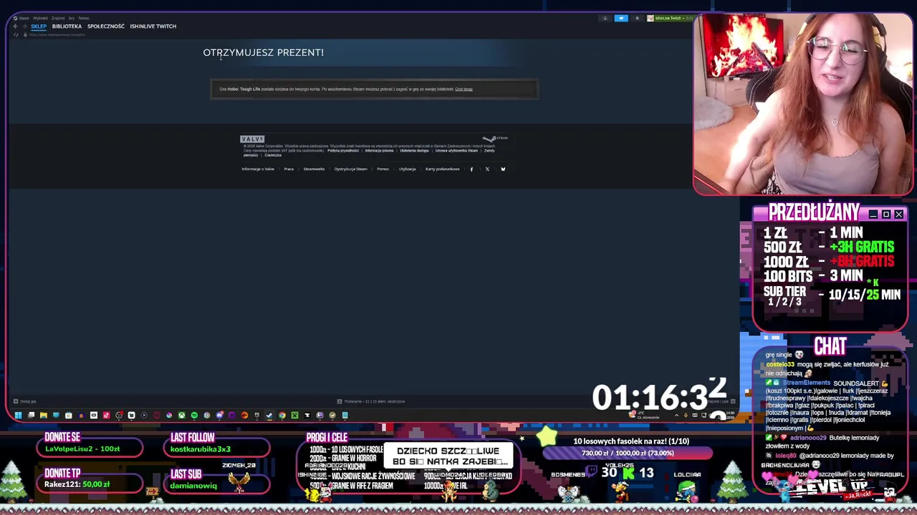Open the Znajomi menu
917x515 pixels.
click(58, 18)
